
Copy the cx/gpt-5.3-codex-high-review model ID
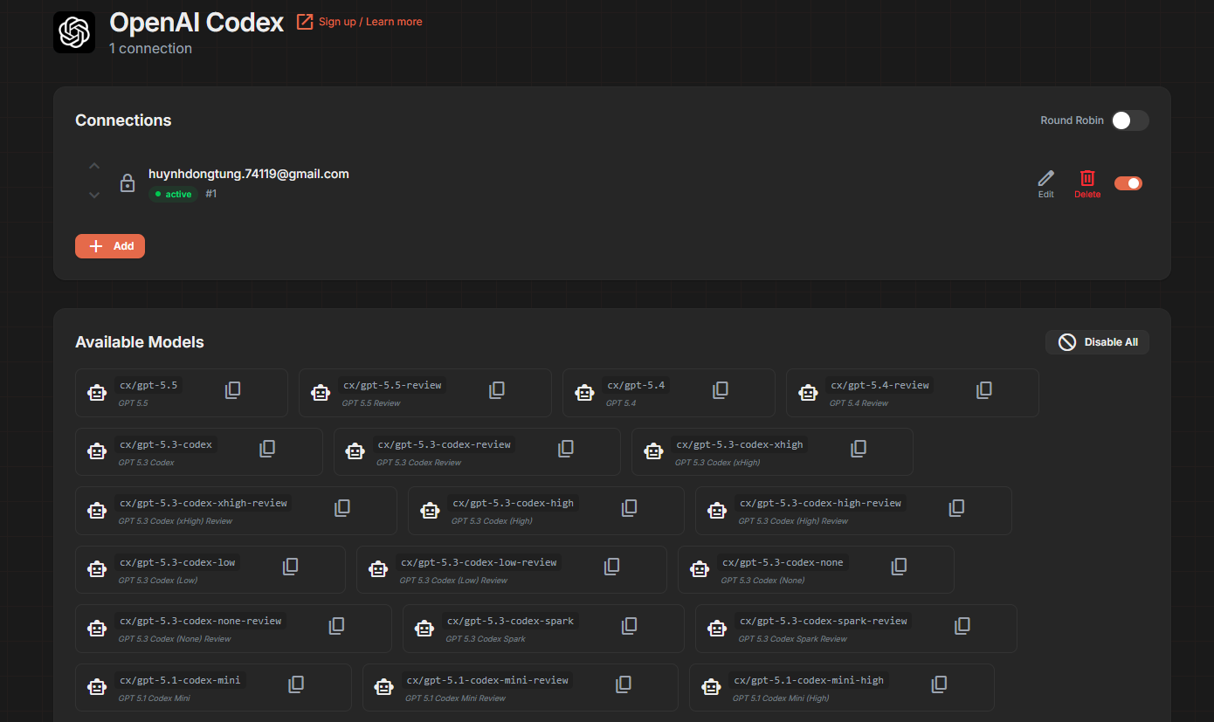[956, 507]
